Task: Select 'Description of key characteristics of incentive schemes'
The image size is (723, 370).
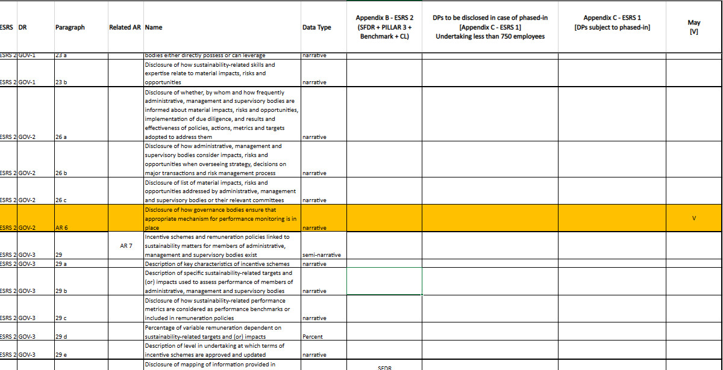Action: point(222,264)
